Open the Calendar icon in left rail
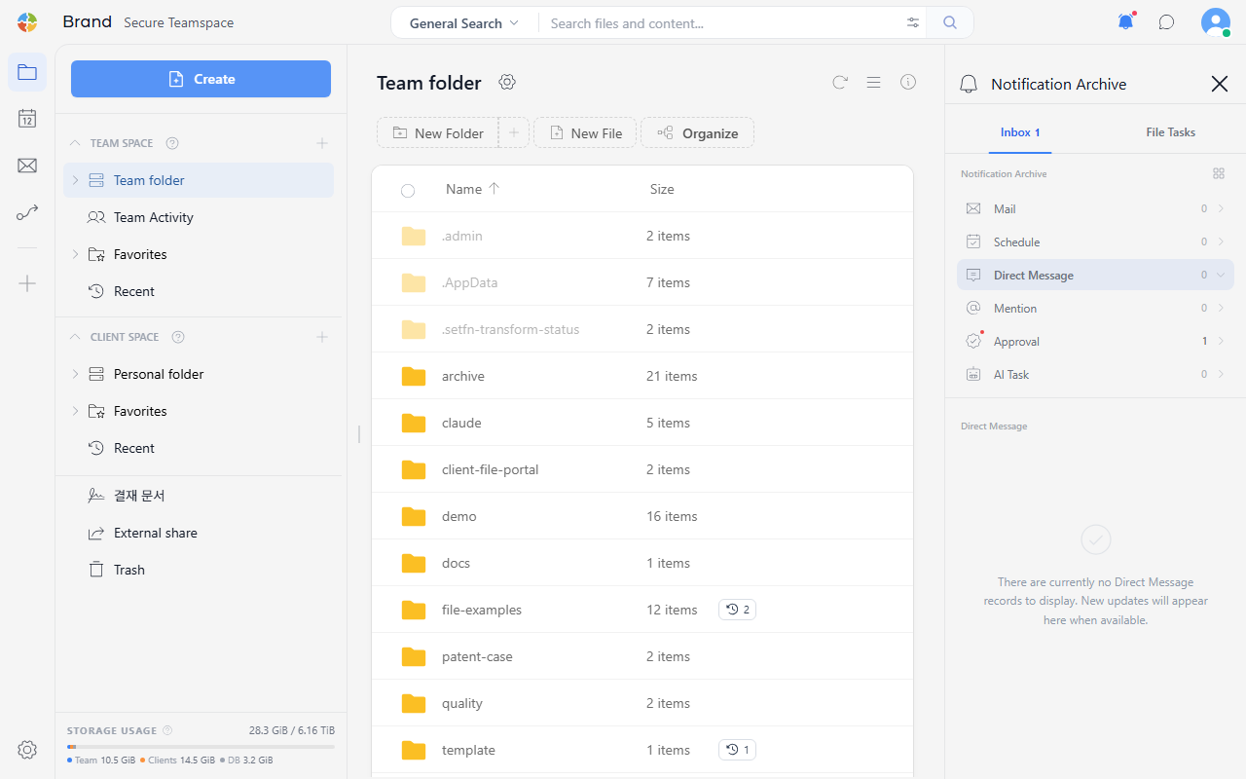Viewport: 1246px width, 779px height. tap(27, 119)
